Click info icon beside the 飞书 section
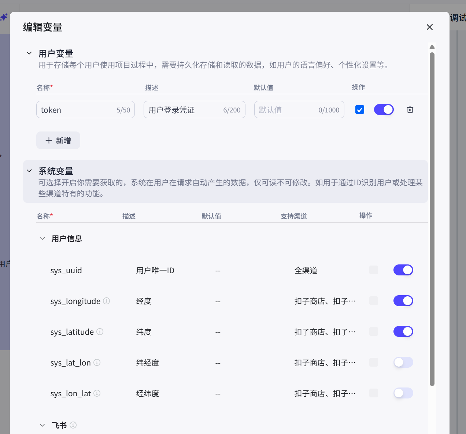 tap(73, 425)
